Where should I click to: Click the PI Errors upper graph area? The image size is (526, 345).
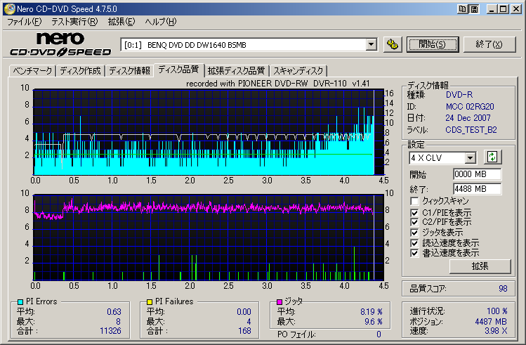(209, 132)
